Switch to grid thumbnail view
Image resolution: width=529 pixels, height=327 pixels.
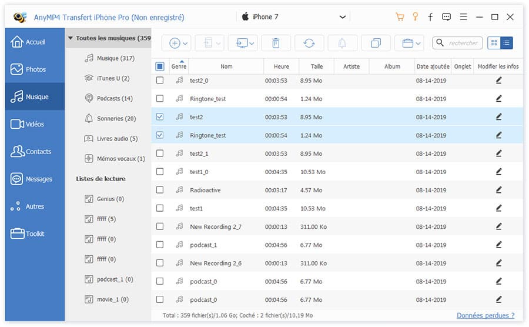494,43
